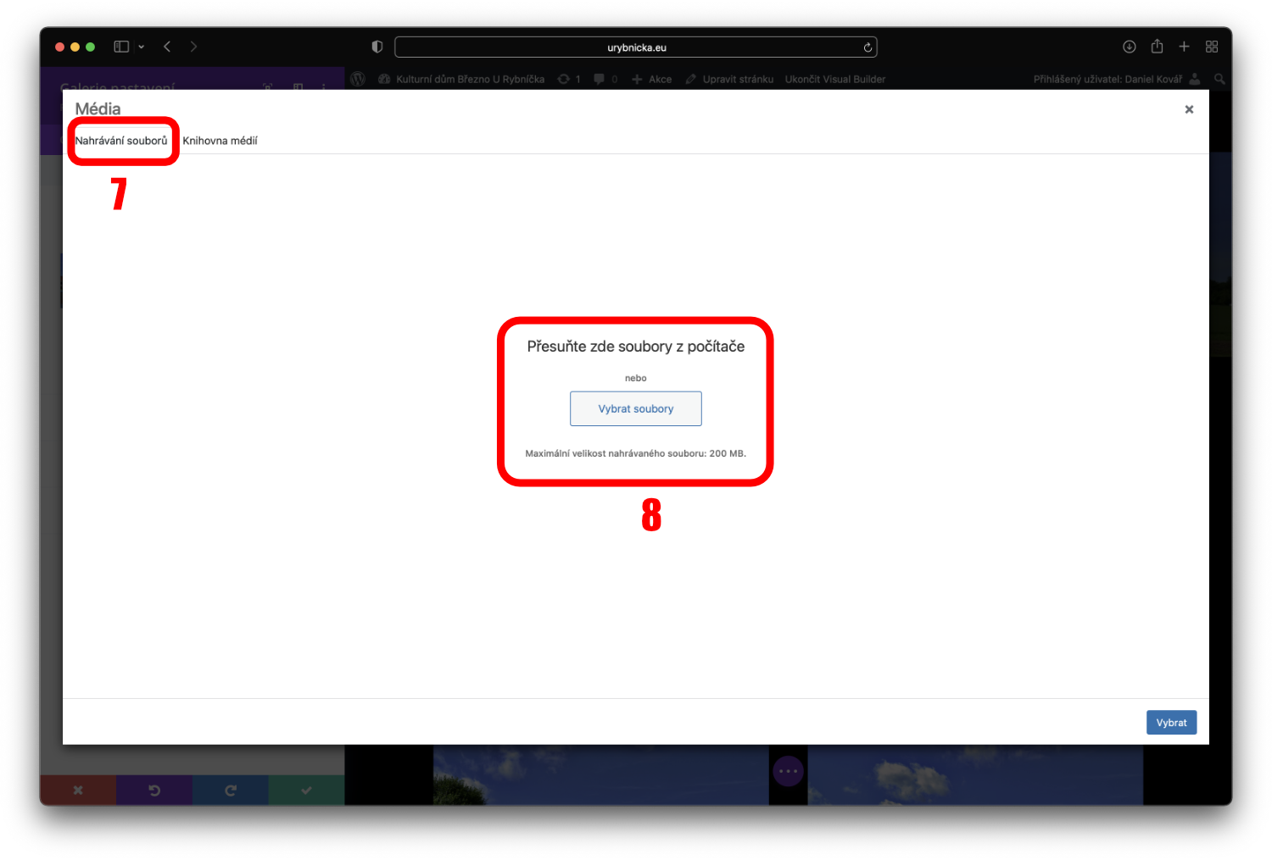Image resolution: width=1272 pixels, height=860 pixels.
Task: Click the Share icon in Safari toolbar
Action: coord(1157,47)
